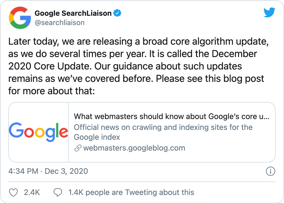Like the tweet with the heart icon
The height and width of the screenshot is (203, 284).
13,192
